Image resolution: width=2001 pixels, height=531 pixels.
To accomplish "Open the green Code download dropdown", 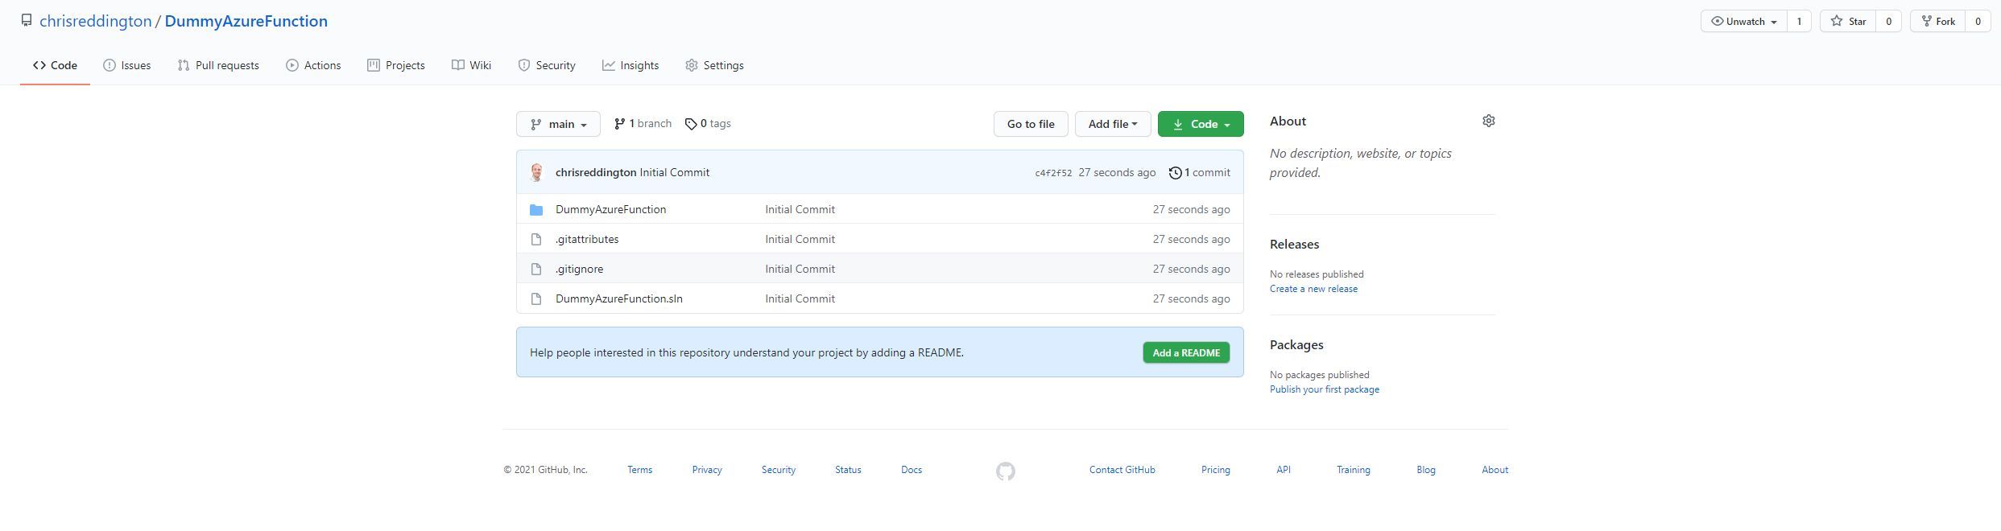I will (1201, 124).
